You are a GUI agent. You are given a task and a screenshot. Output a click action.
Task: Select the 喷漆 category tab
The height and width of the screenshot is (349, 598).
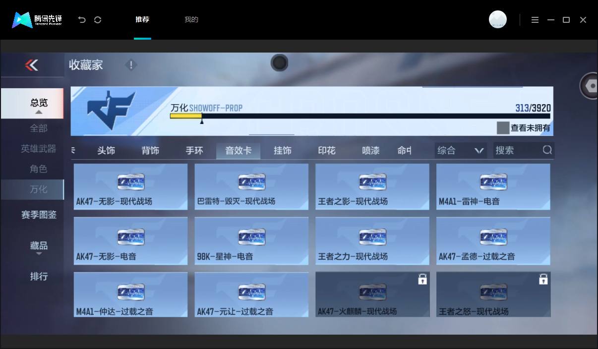coord(371,150)
